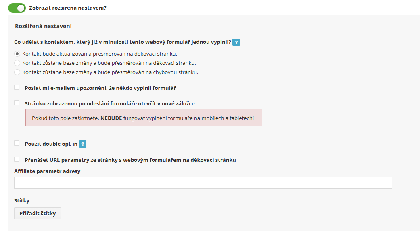Select radio for unchanged contact redirected to děkovací stránku
The height and width of the screenshot is (231, 420).
pyautogui.click(x=17, y=63)
